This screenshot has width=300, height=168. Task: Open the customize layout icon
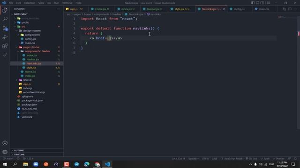point(269,3)
